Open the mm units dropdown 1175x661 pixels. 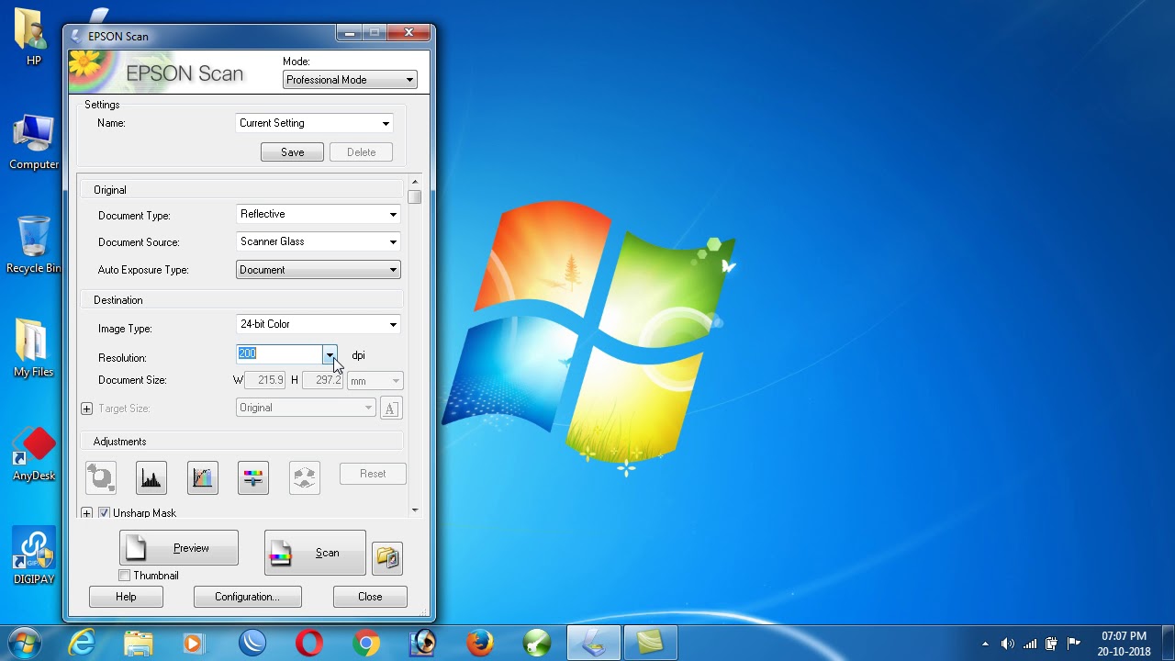375,381
